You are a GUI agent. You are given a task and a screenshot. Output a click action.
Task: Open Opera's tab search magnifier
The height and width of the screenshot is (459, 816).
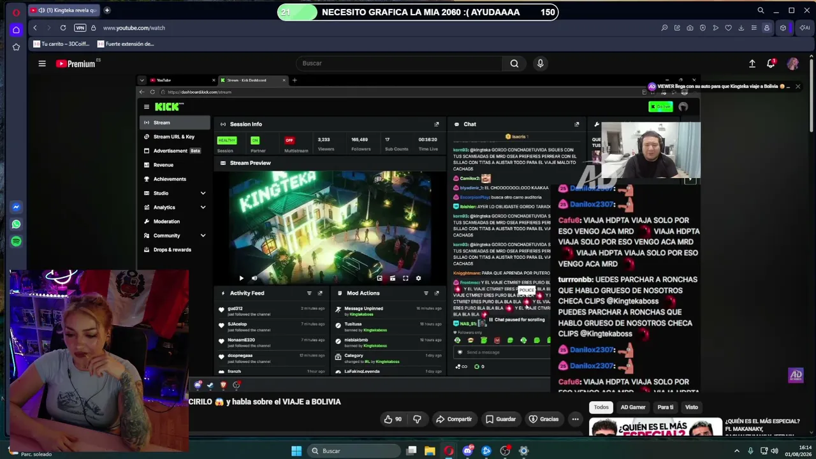tap(761, 10)
